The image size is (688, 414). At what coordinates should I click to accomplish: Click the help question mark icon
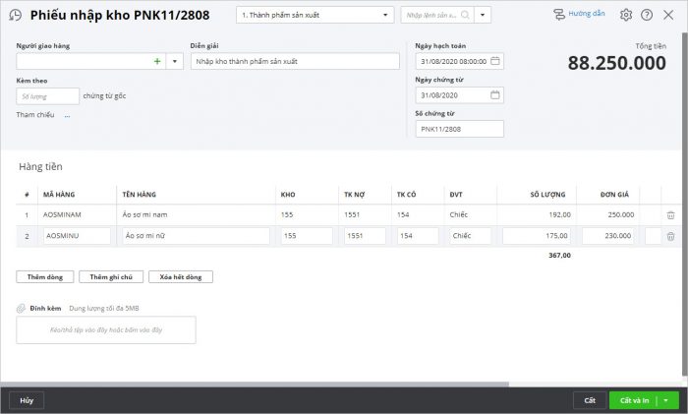coord(647,15)
